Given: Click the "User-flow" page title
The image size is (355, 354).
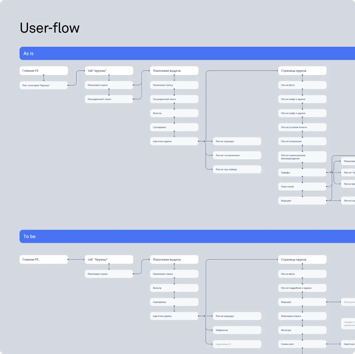Looking at the screenshot, I should coord(50,28).
